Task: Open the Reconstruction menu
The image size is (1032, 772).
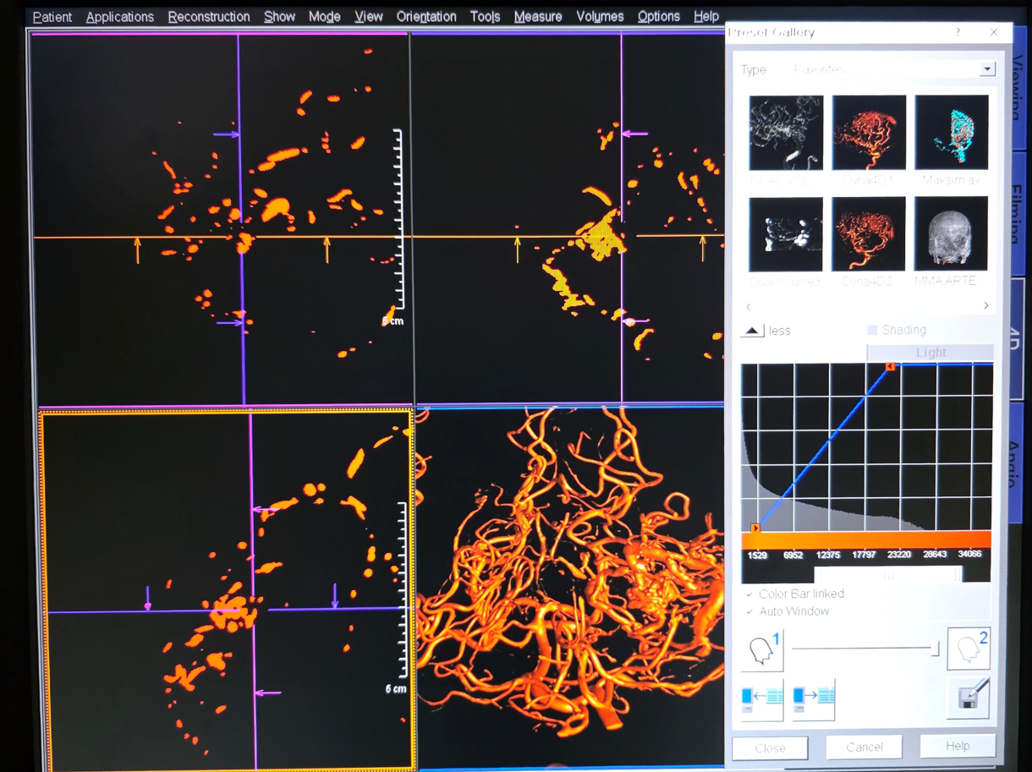Action: pos(208,17)
